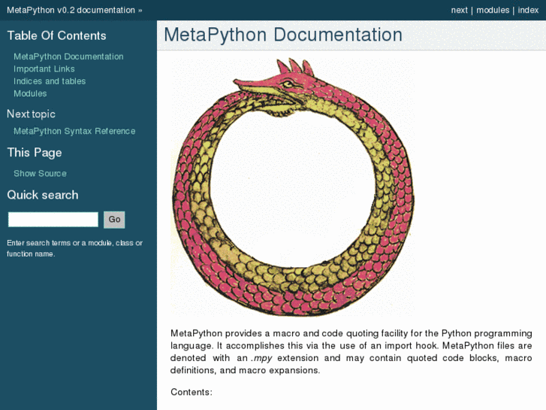Open the modules index link
Image resolution: width=546 pixels, height=410 pixels.
(x=493, y=10)
